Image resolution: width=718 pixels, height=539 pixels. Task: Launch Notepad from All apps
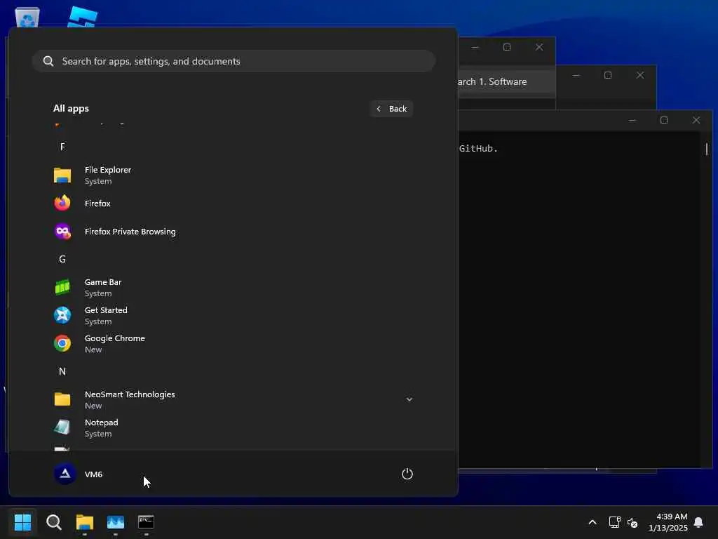click(233, 427)
